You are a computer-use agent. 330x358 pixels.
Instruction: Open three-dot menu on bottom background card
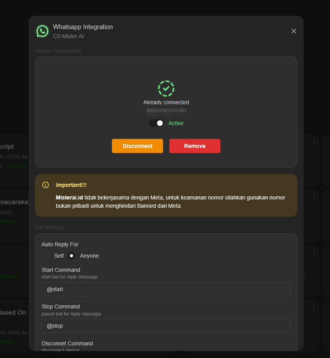314,307
